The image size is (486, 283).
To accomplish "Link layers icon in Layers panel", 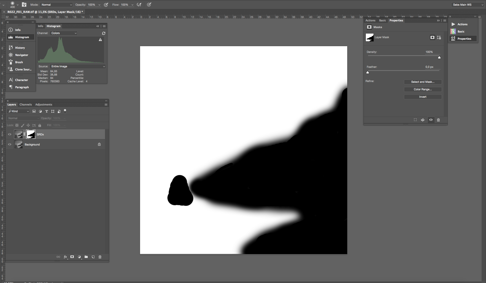I will pyautogui.click(x=58, y=257).
